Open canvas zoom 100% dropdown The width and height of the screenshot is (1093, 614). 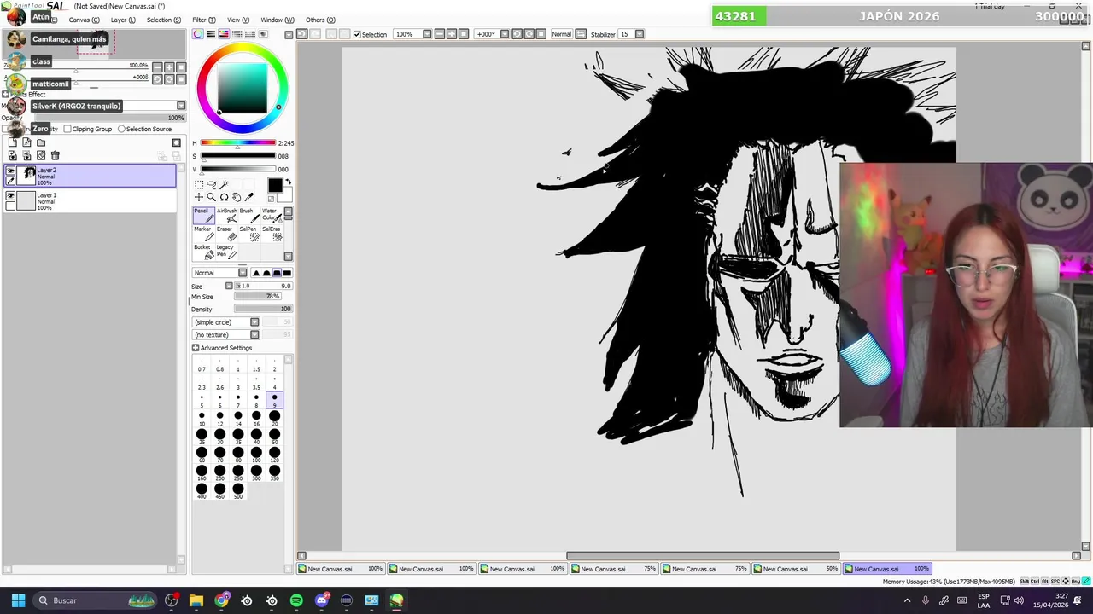point(427,34)
